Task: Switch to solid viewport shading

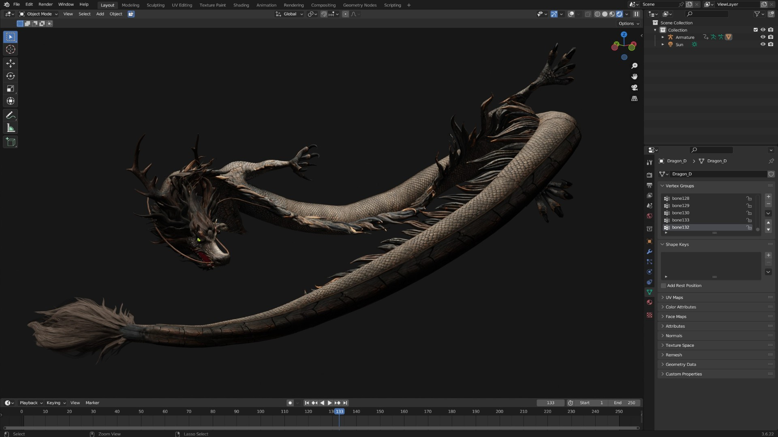Action: click(x=605, y=14)
